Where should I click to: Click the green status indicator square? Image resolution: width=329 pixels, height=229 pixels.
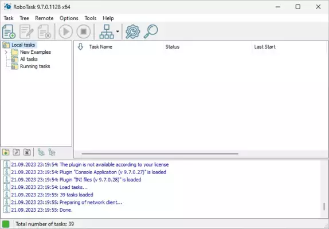[x=6, y=224]
